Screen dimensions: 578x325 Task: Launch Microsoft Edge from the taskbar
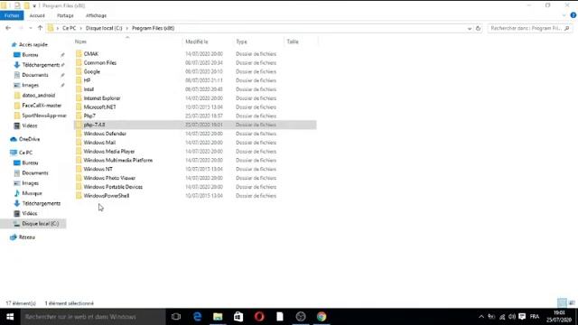coord(197,317)
